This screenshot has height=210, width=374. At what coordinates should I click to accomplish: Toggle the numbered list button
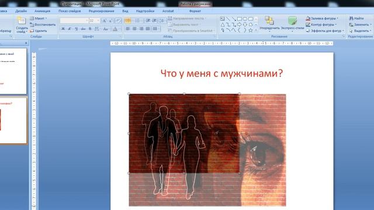138,21
